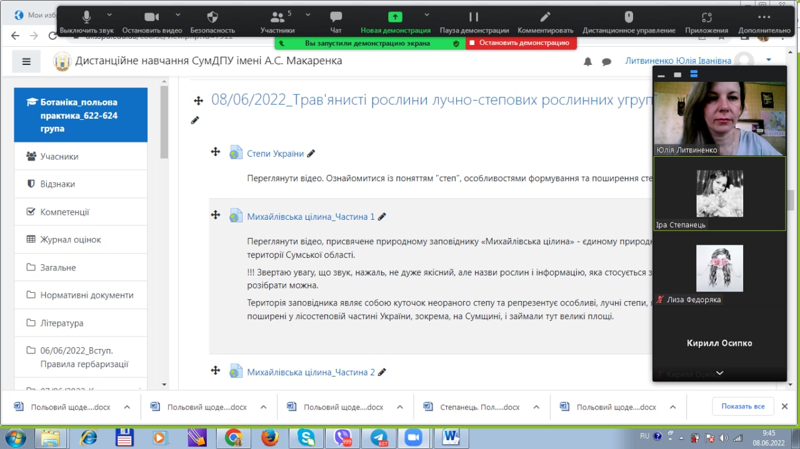This screenshot has width=800, height=449.
Task: Open Firefox from the taskbar
Action: [x=269, y=438]
